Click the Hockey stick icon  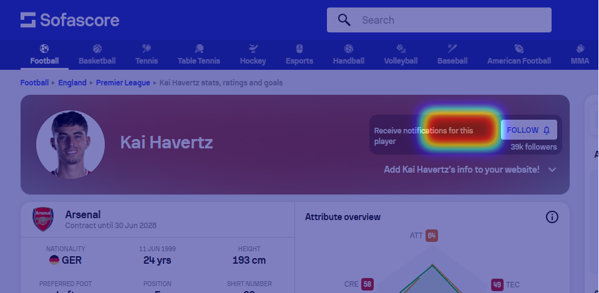253,49
